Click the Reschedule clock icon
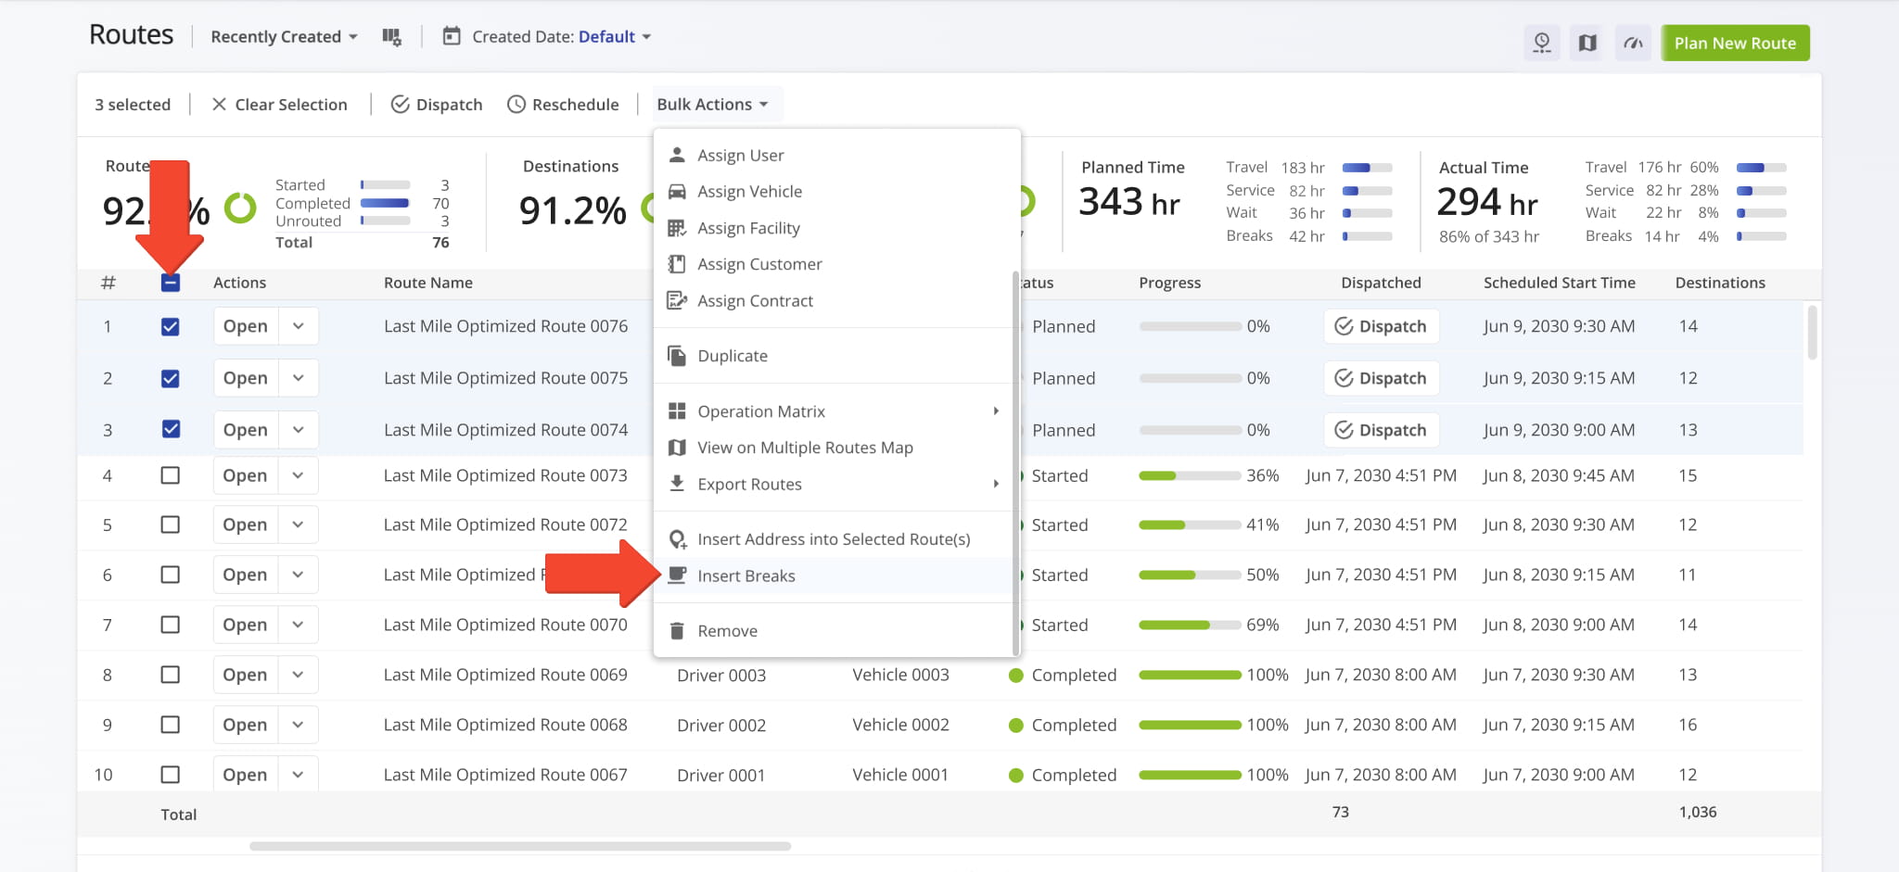The image size is (1899, 872). point(516,105)
